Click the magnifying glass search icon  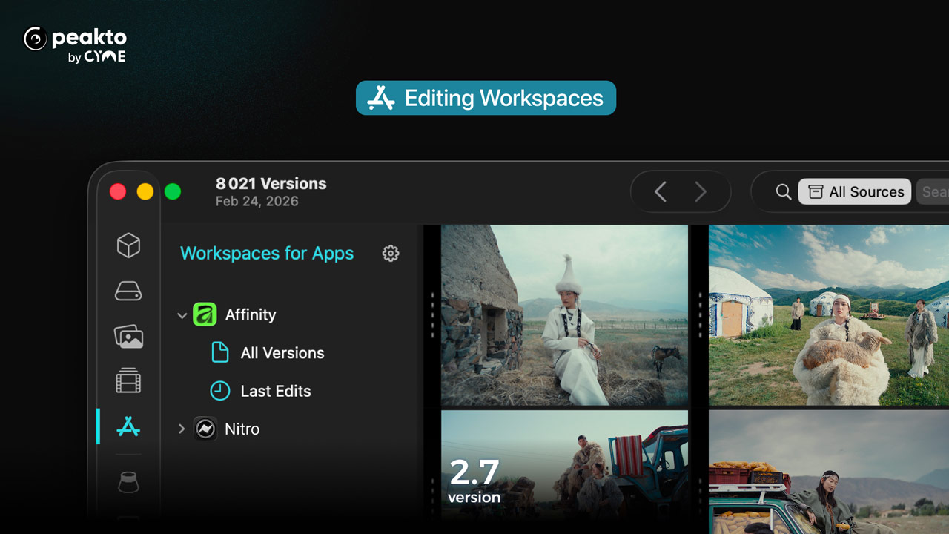pyautogui.click(x=783, y=192)
